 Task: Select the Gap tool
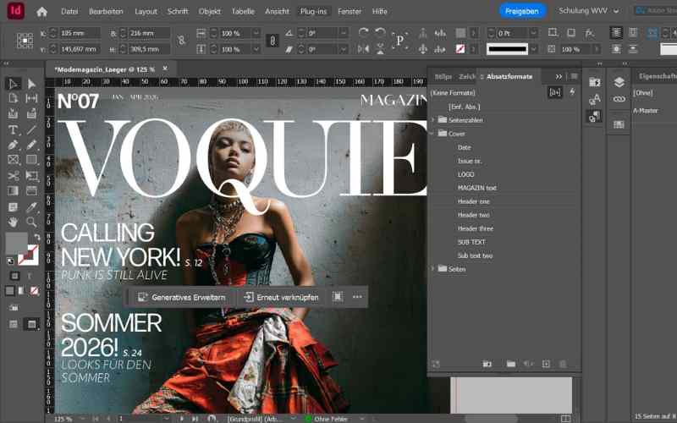click(x=31, y=98)
